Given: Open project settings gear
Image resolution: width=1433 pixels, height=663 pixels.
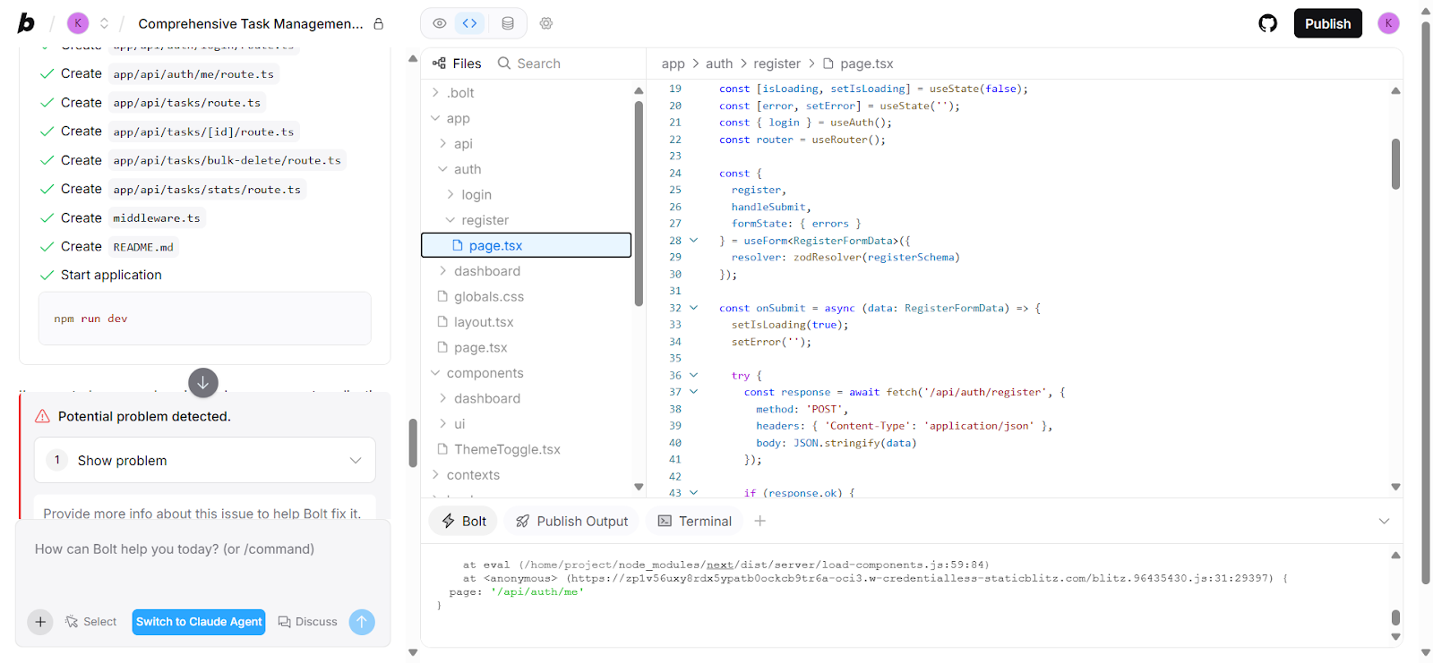Looking at the screenshot, I should (546, 23).
